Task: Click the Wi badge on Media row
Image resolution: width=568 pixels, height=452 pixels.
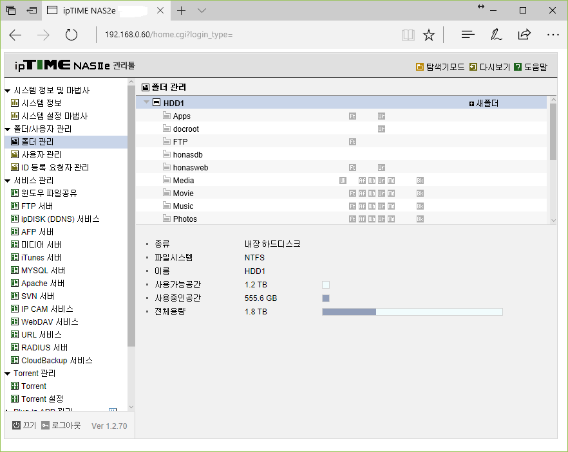Action: coord(343,181)
